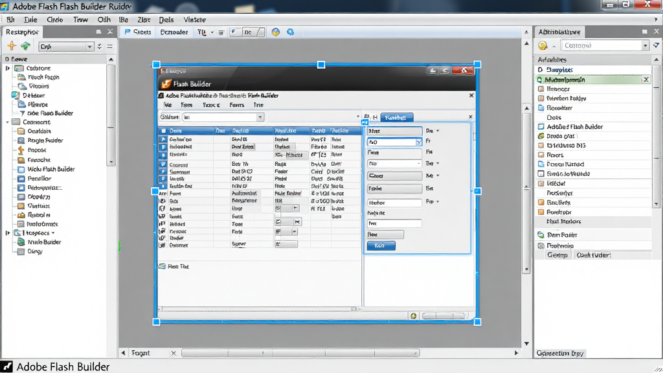Open the 'Drsh' combo box in the left panel
Image resolution: width=663 pixels, height=373 pixels.
pos(67,47)
